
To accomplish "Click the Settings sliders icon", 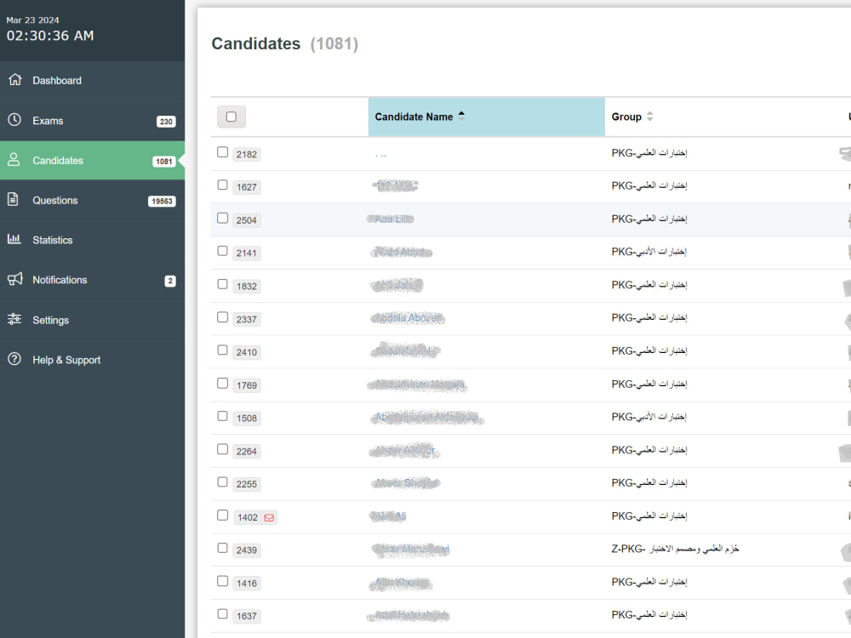I will [x=14, y=319].
